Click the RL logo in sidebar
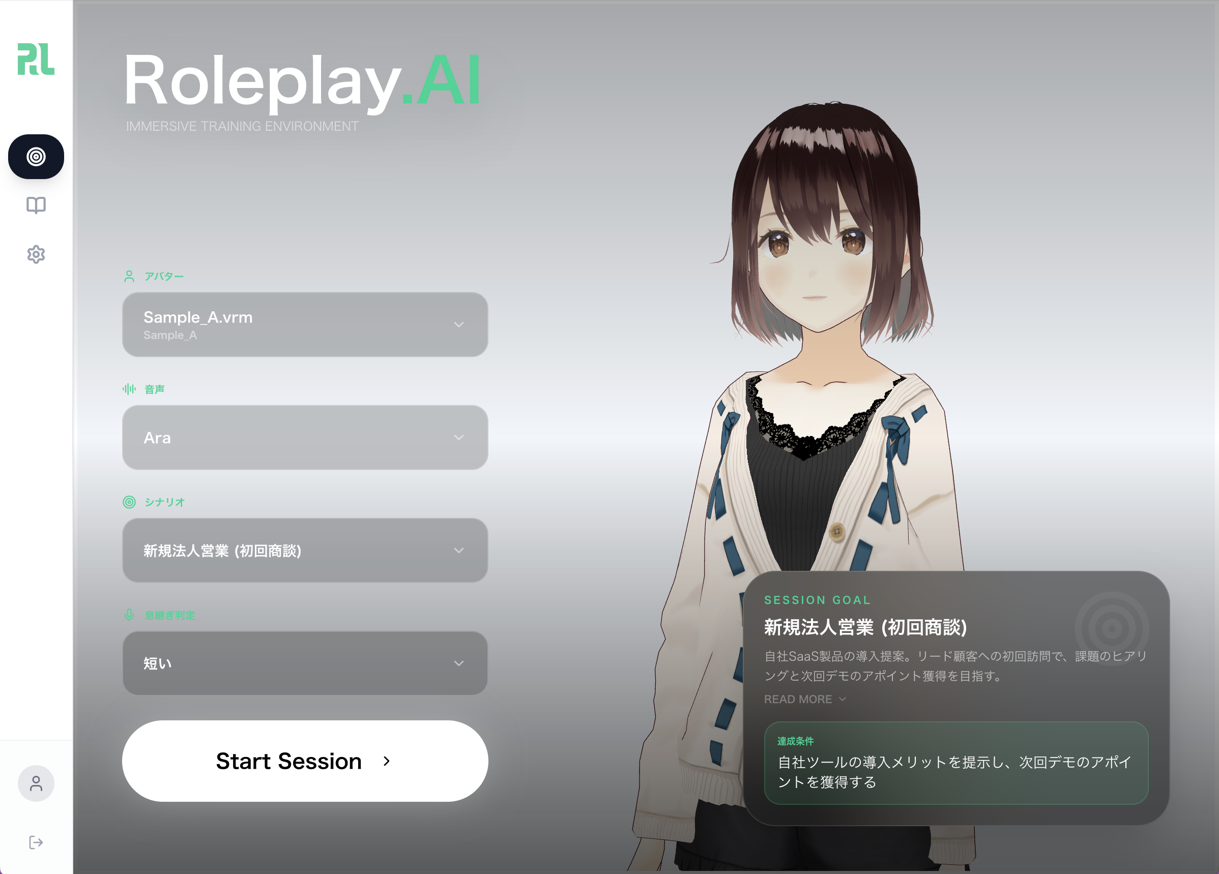This screenshot has width=1219, height=874. [36, 59]
